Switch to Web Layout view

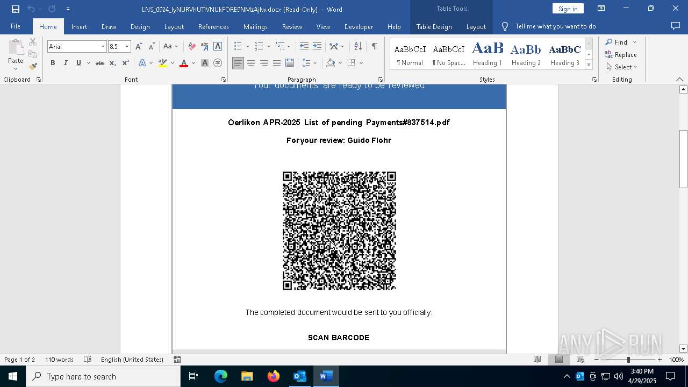(580, 360)
